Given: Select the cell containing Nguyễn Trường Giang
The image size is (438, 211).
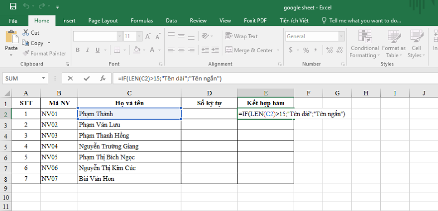Looking at the screenshot, I should coord(129,146).
